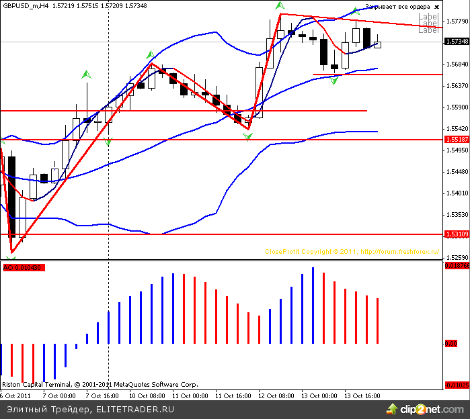Click the dashed vertical period separator line
The height and width of the screenshot is (419, 470).
[109, 201]
